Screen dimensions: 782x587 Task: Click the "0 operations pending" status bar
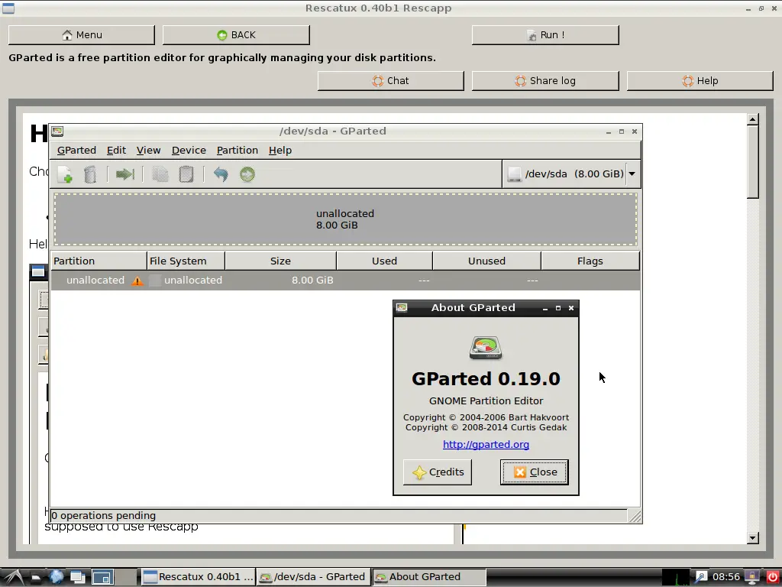pyautogui.click(x=338, y=516)
